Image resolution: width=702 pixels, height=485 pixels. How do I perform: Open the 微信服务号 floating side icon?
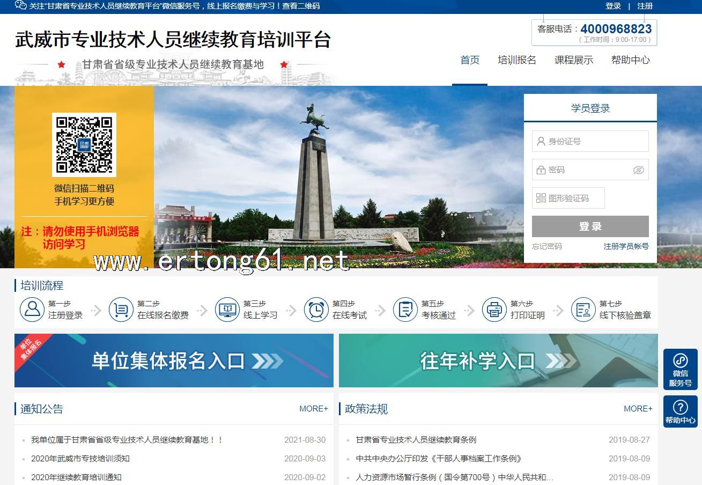680,369
